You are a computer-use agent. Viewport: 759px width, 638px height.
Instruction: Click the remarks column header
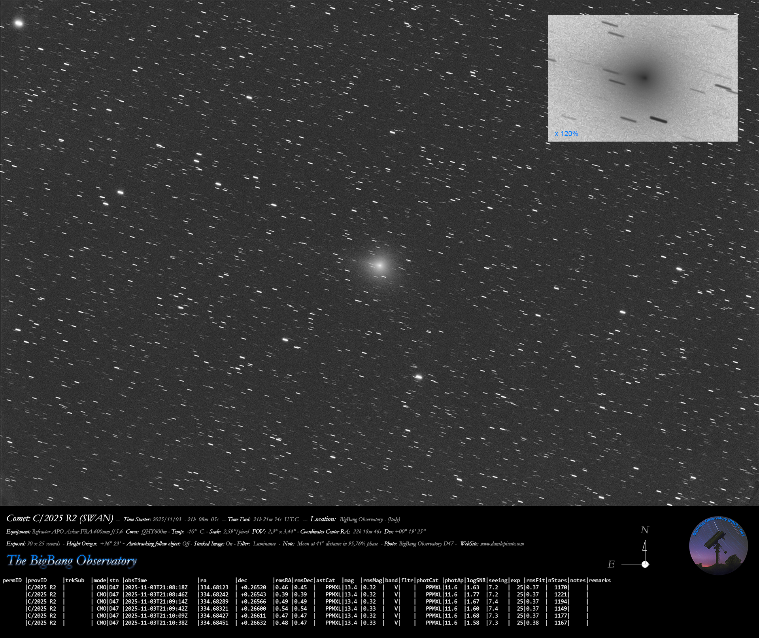[600, 580]
